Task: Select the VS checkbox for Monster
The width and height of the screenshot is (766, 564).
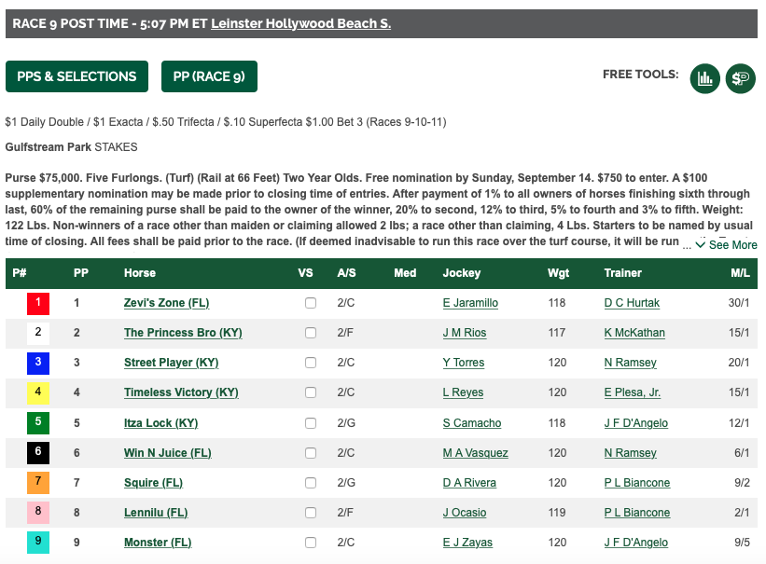Action: tap(311, 542)
